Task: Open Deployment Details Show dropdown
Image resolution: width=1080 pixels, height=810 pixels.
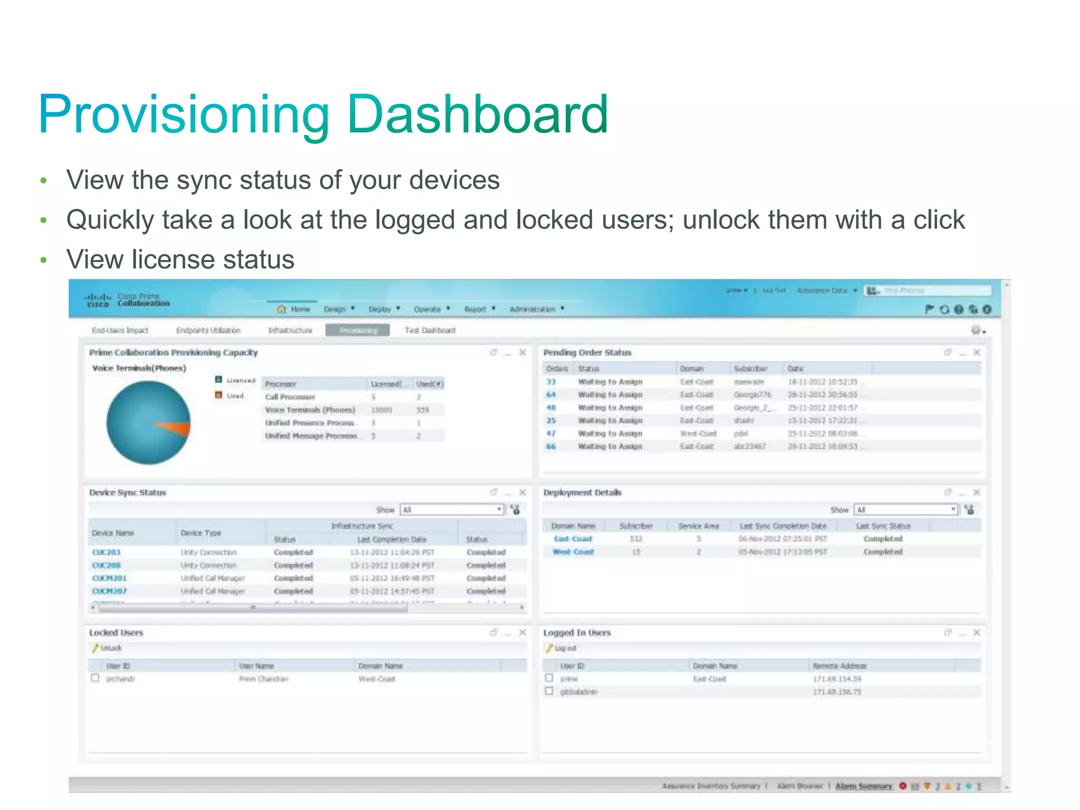Action: (x=905, y=509)
